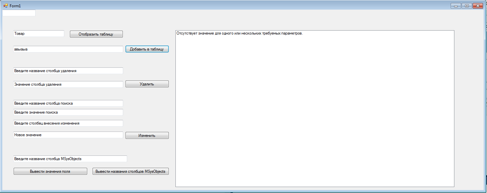The image size is (487, 193).
Task: Maximize the Form1 window
Action: tap(467, 6)
